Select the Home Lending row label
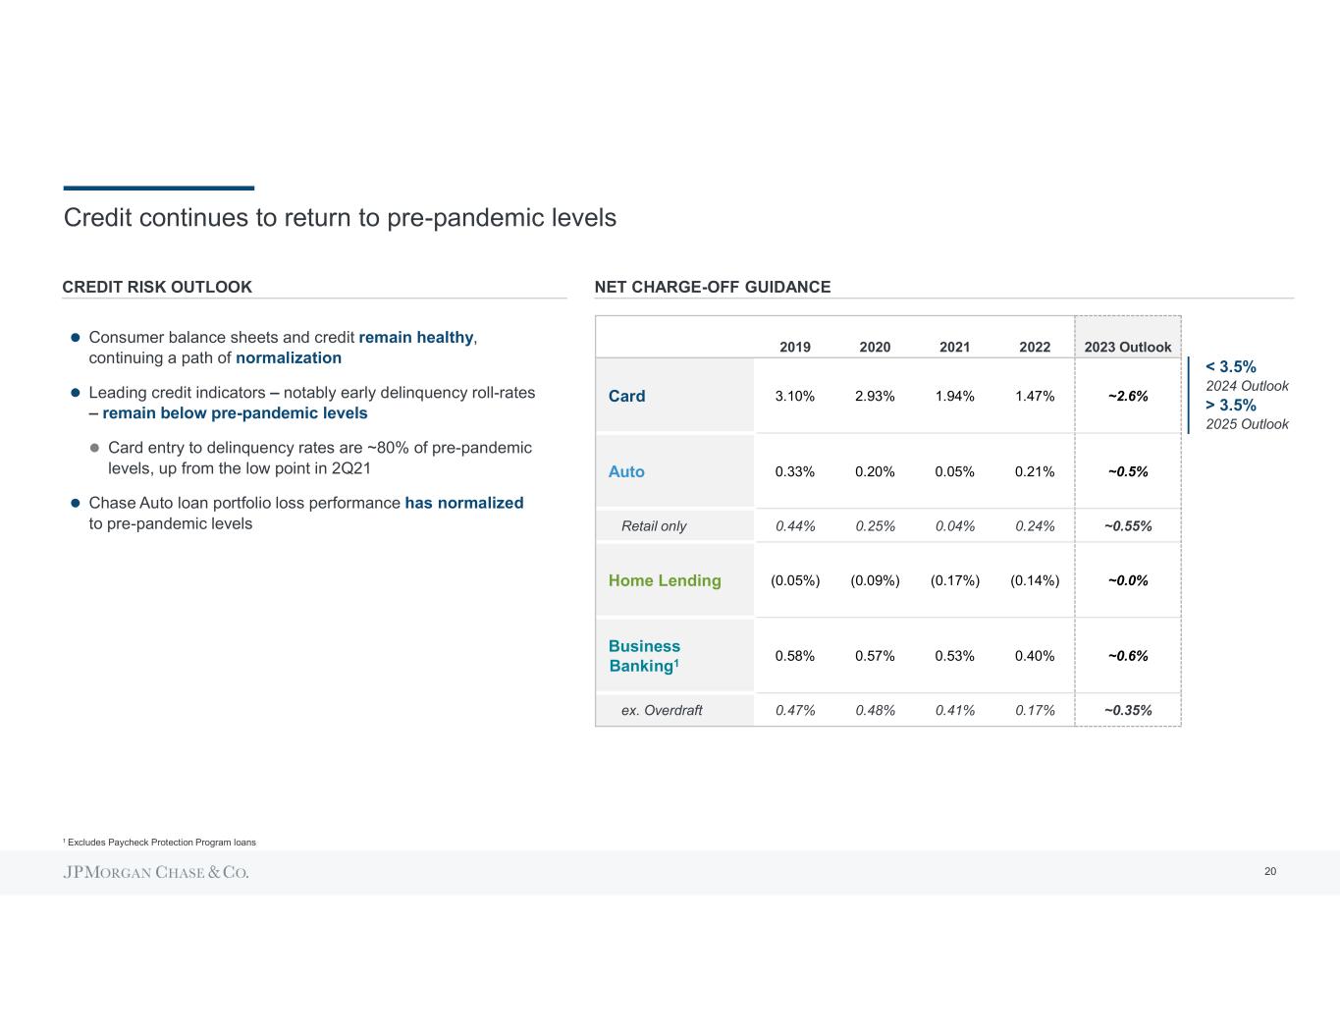 pos(665,580)
